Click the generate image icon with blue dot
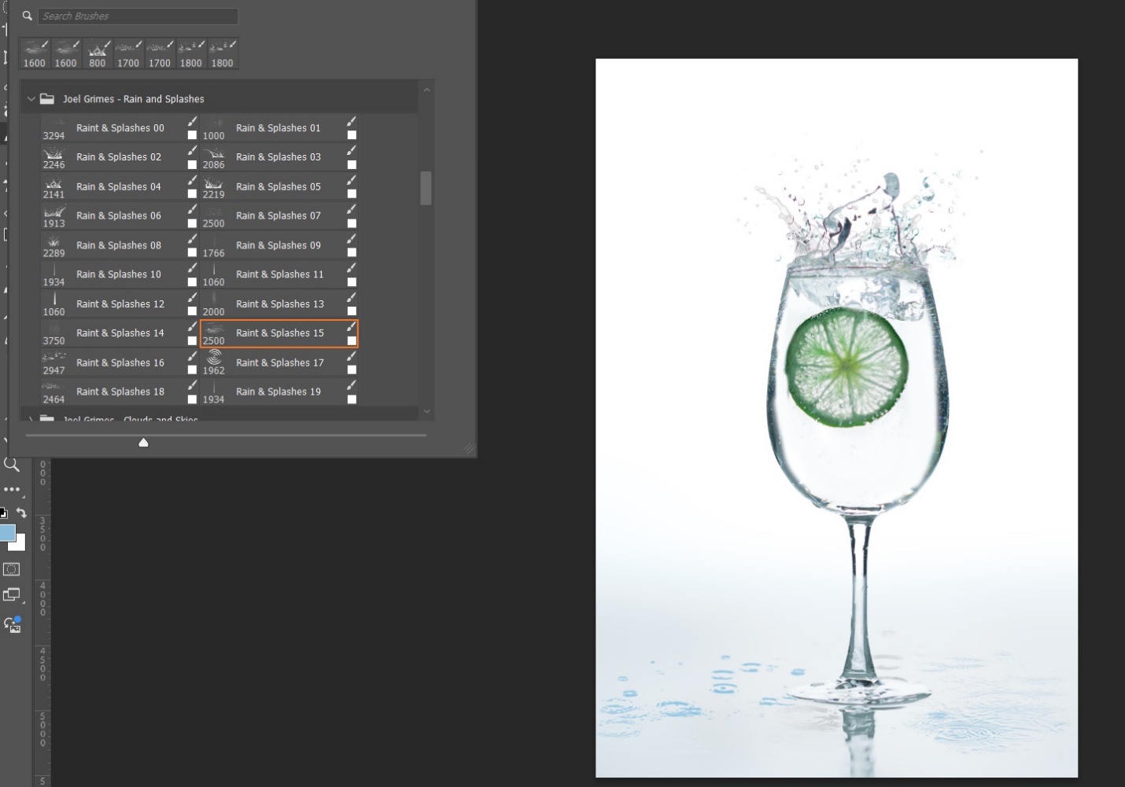This screenshot has width=1125, height=787. coord(13,625)
